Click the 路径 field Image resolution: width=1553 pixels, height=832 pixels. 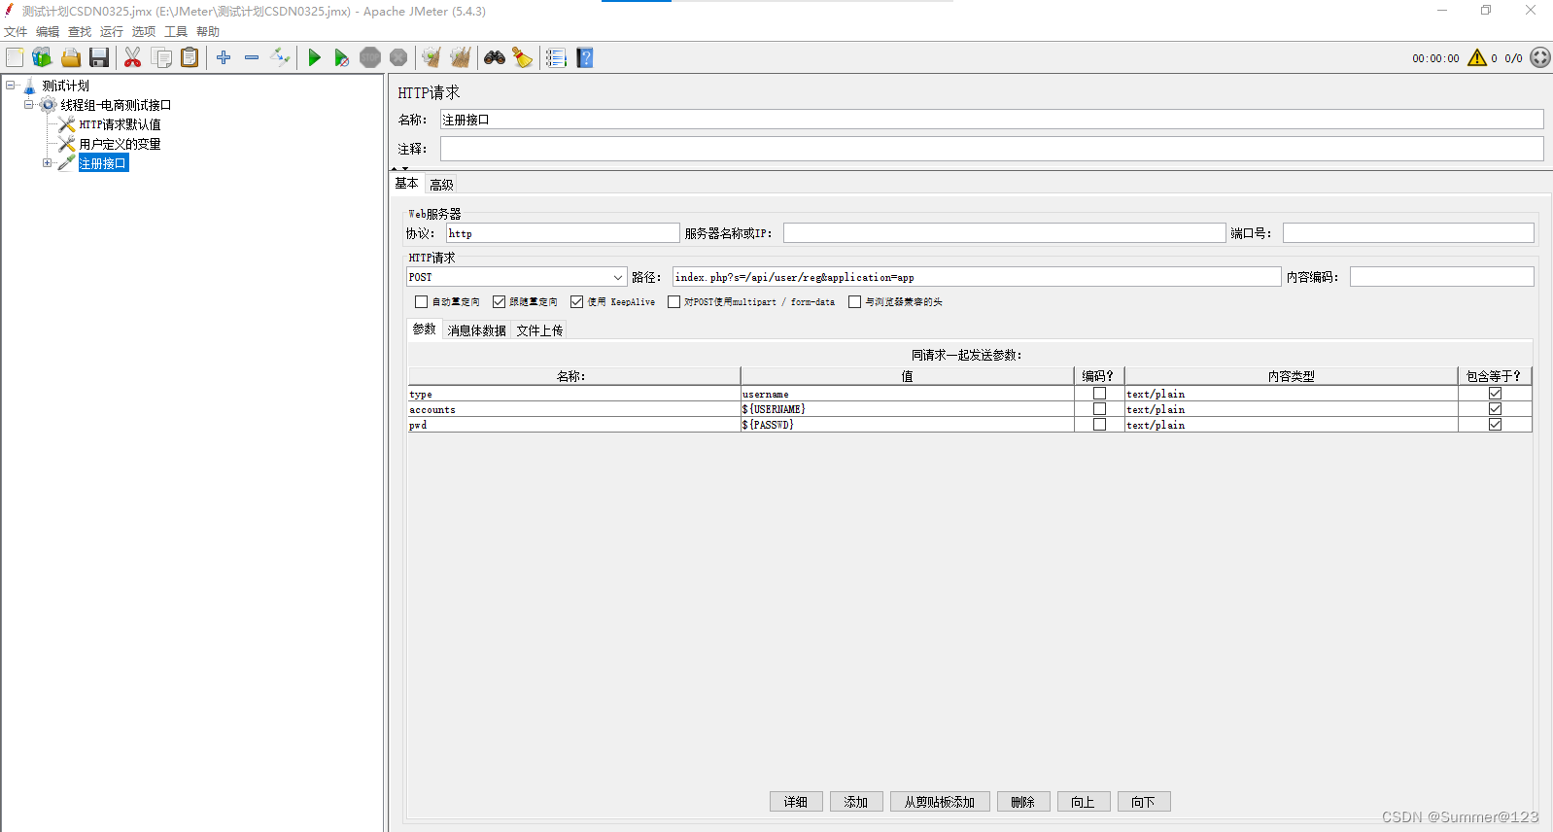pyautogui.click(x=977, y=277)
